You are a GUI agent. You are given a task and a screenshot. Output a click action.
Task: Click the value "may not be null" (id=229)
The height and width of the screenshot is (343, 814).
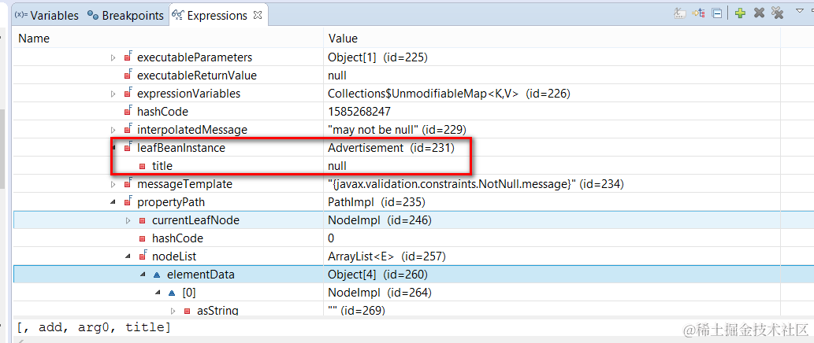pos(397,130)
